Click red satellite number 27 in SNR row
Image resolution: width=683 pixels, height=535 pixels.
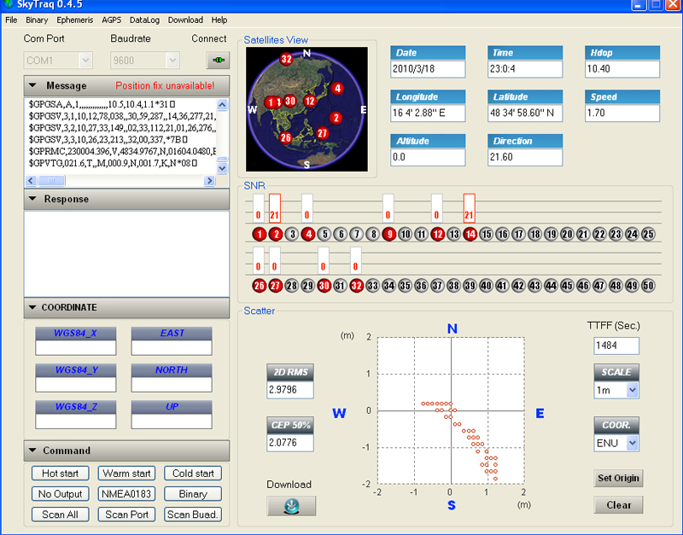pyautogui.click(x=275, y=286)
